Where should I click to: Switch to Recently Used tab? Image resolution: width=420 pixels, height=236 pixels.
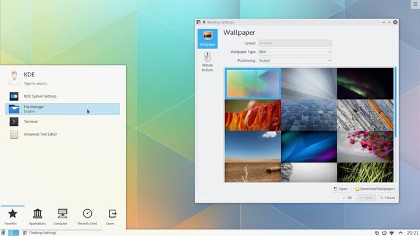(x=87, y=217)
